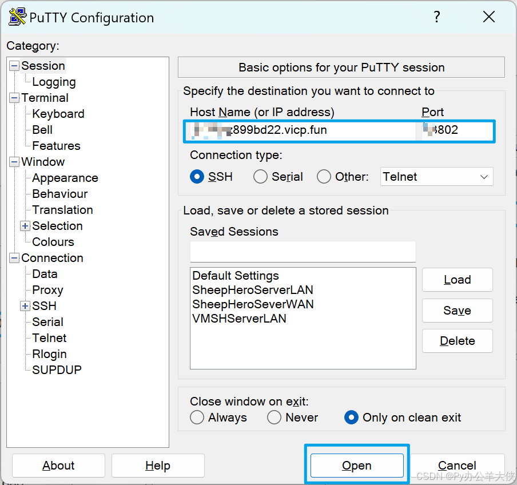Click the Help button
517x485 pixels.
(x=158, y=466)
